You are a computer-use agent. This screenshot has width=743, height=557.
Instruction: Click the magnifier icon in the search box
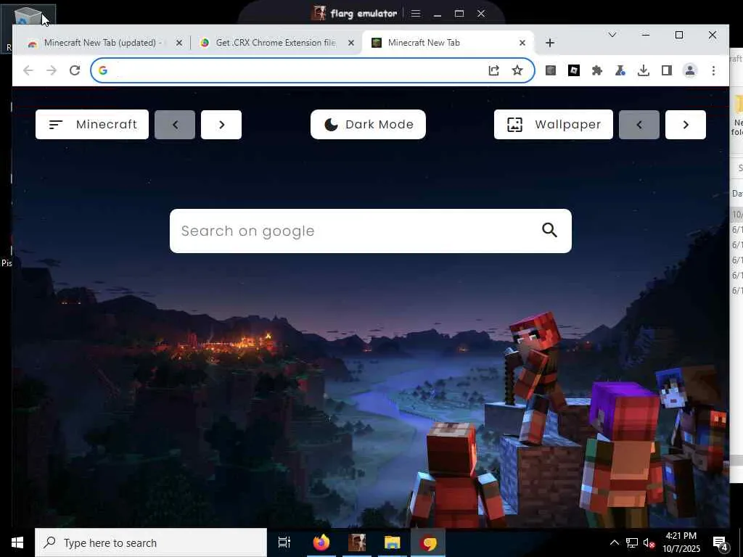(549, 230)
